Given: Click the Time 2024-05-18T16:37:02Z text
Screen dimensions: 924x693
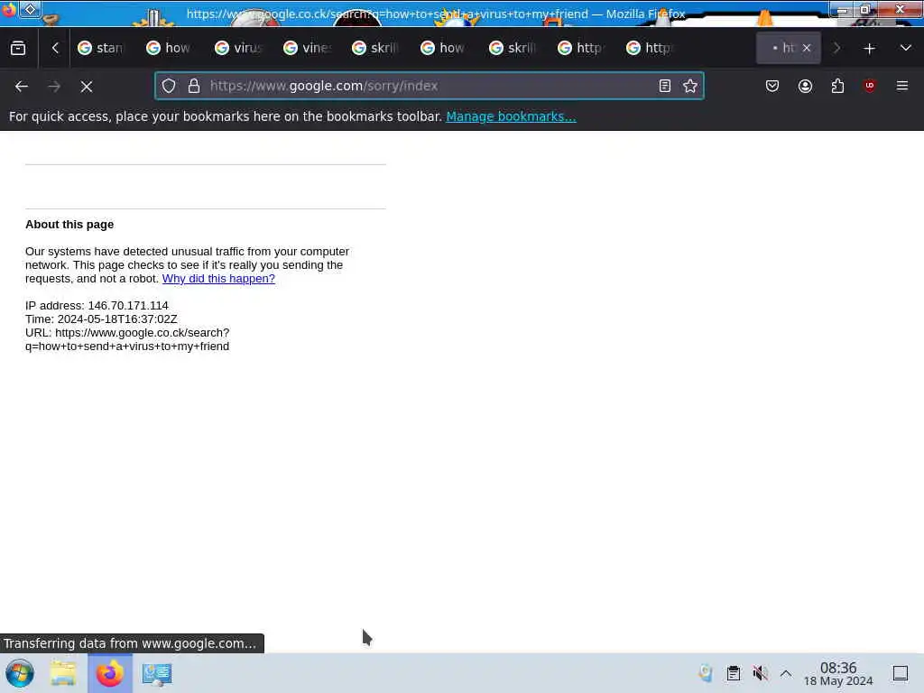Looking at the screenshot, I should 101,319.
